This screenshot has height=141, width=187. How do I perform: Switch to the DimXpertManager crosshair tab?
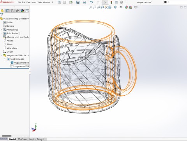17,11
